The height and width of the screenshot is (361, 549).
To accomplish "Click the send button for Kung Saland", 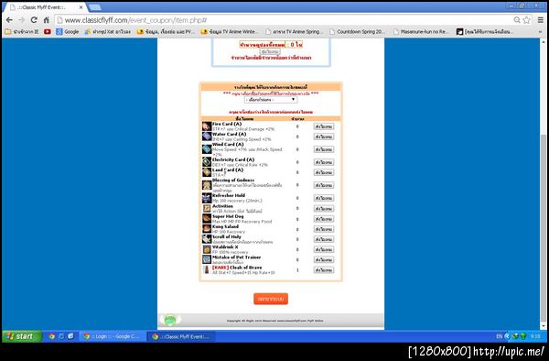I will point(324,229).
